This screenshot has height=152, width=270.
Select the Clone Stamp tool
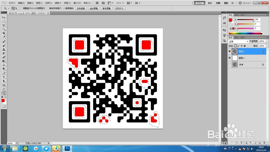pos(4,49)
